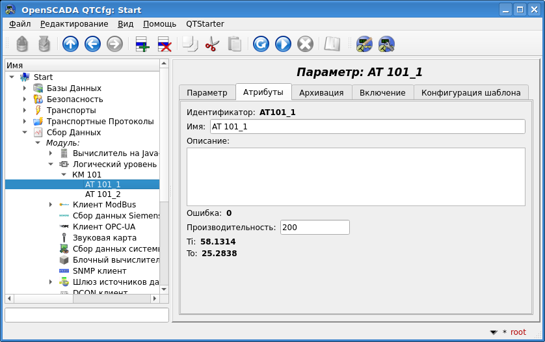545x342 pixels.
Task: Open the QTStarter menu
Action: pyautogui.click(x=205, y=24)
